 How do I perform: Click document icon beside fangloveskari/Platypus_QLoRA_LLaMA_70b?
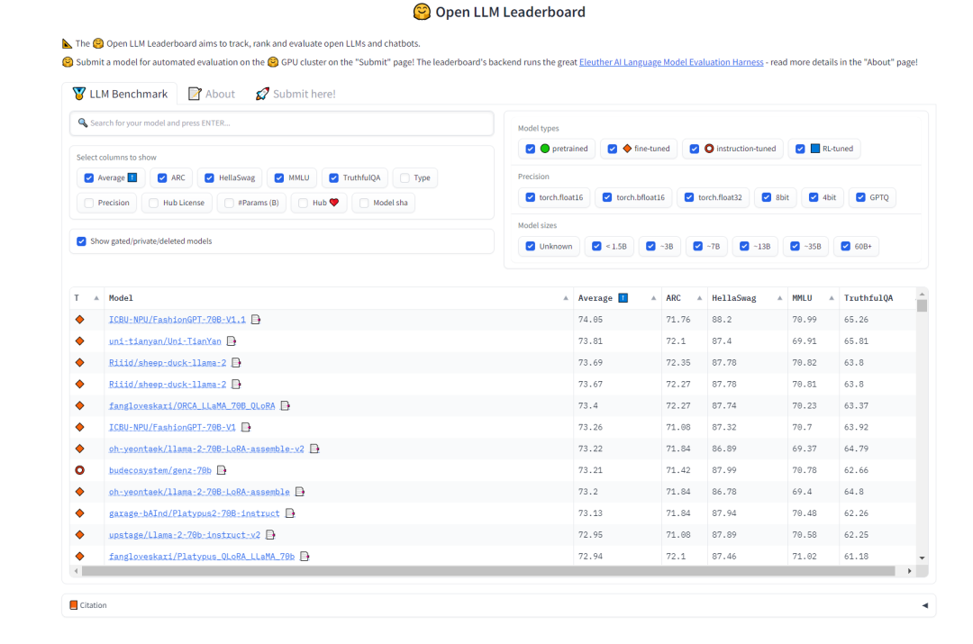[x=305, y=557]
